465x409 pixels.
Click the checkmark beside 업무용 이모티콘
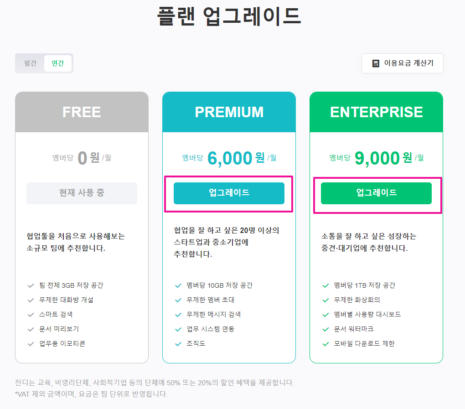[31, 343]
